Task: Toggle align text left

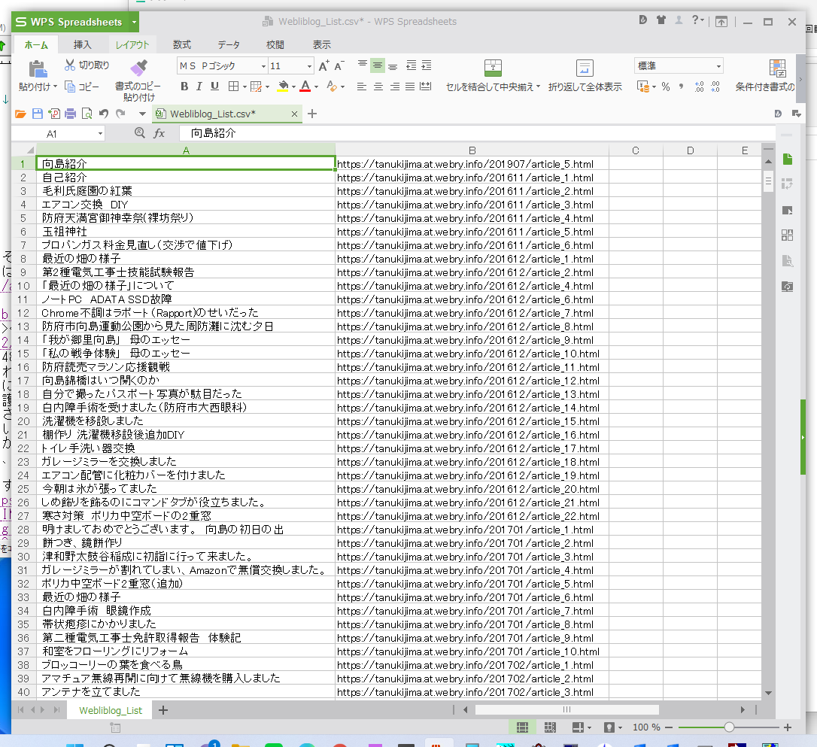Action: [362, 87]
